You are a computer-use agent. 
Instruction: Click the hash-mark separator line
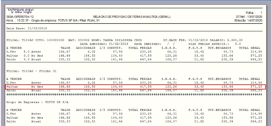point(134,94)
